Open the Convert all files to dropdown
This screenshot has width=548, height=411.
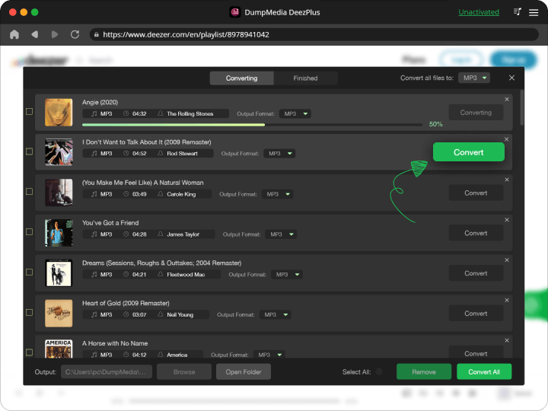pos(474,78)
